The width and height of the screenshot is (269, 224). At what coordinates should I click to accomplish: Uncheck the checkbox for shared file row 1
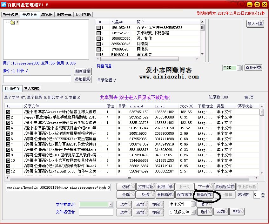(8, 112)
